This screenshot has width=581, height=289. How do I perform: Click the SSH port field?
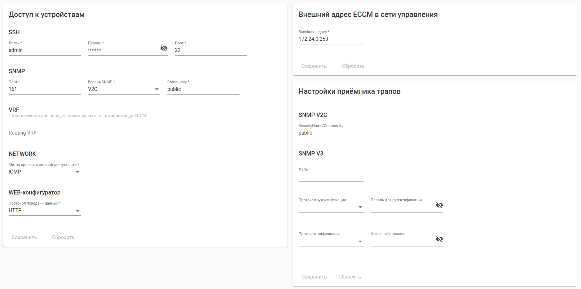pos(211,50)
